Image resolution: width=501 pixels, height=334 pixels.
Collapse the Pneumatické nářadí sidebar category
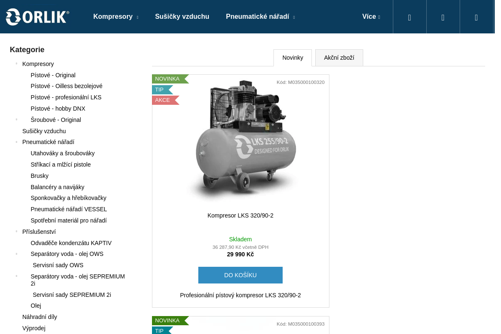[x=16, y=142]
